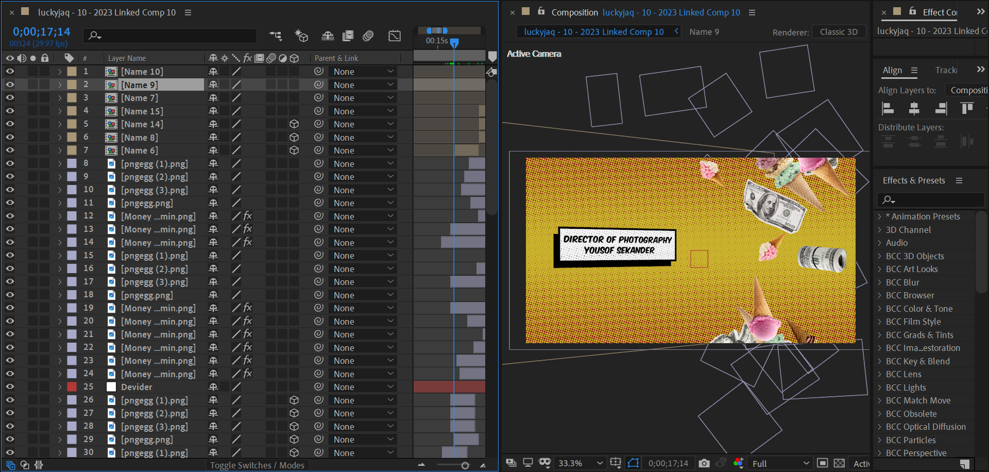The height and width of the screenshot is (472, 989).
Task: Switch to the Tracker panel tab
Action: point(946,70)
